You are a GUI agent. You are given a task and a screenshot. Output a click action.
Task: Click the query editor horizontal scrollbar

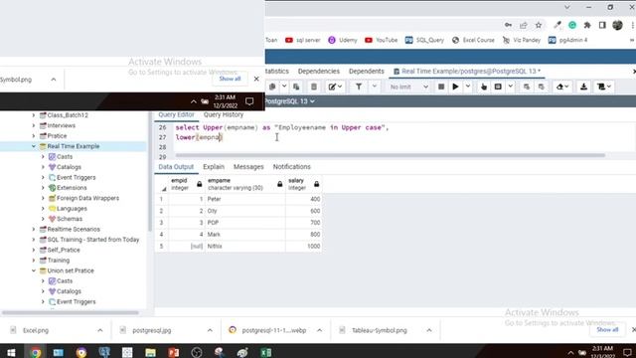(391, 155)
